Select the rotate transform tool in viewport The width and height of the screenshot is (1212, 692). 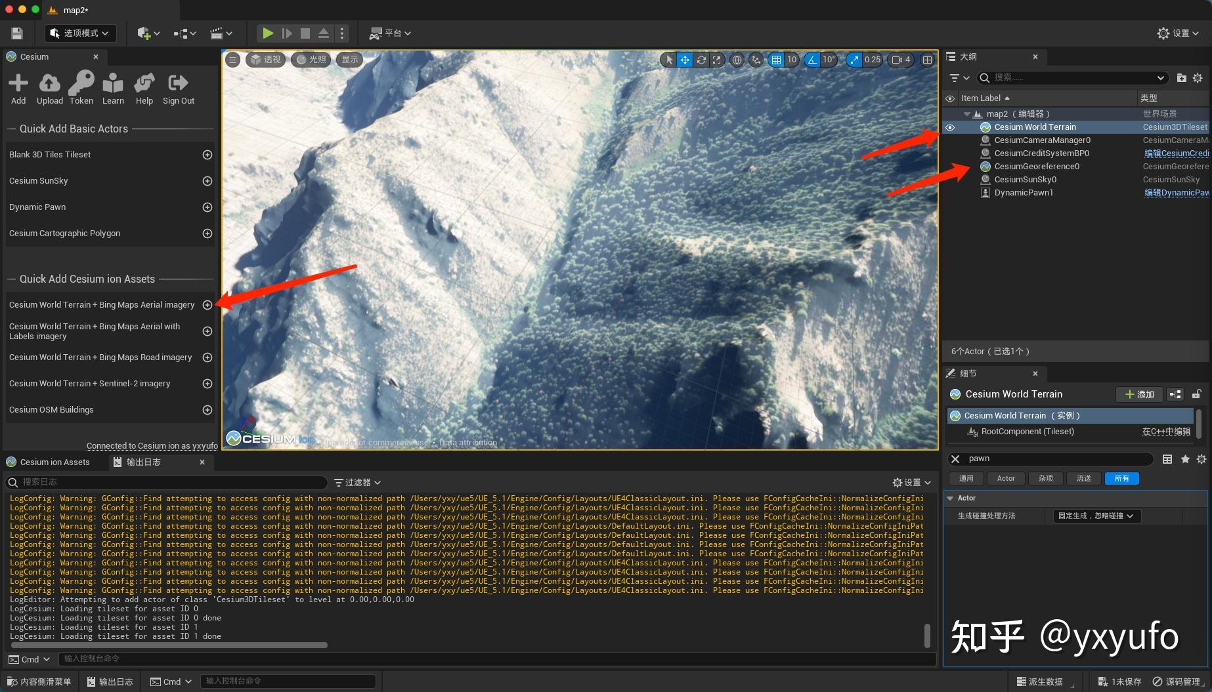click(701, 60)
